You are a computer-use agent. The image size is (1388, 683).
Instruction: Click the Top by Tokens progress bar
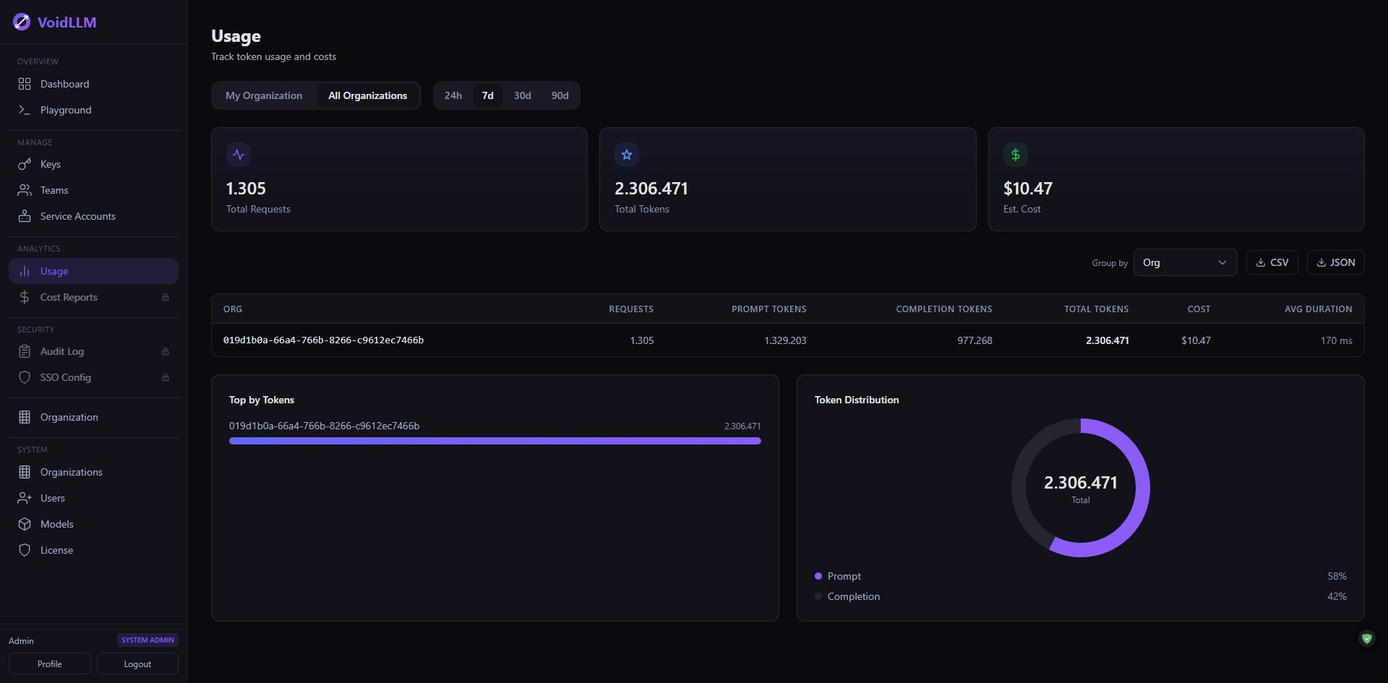[495, 441]
